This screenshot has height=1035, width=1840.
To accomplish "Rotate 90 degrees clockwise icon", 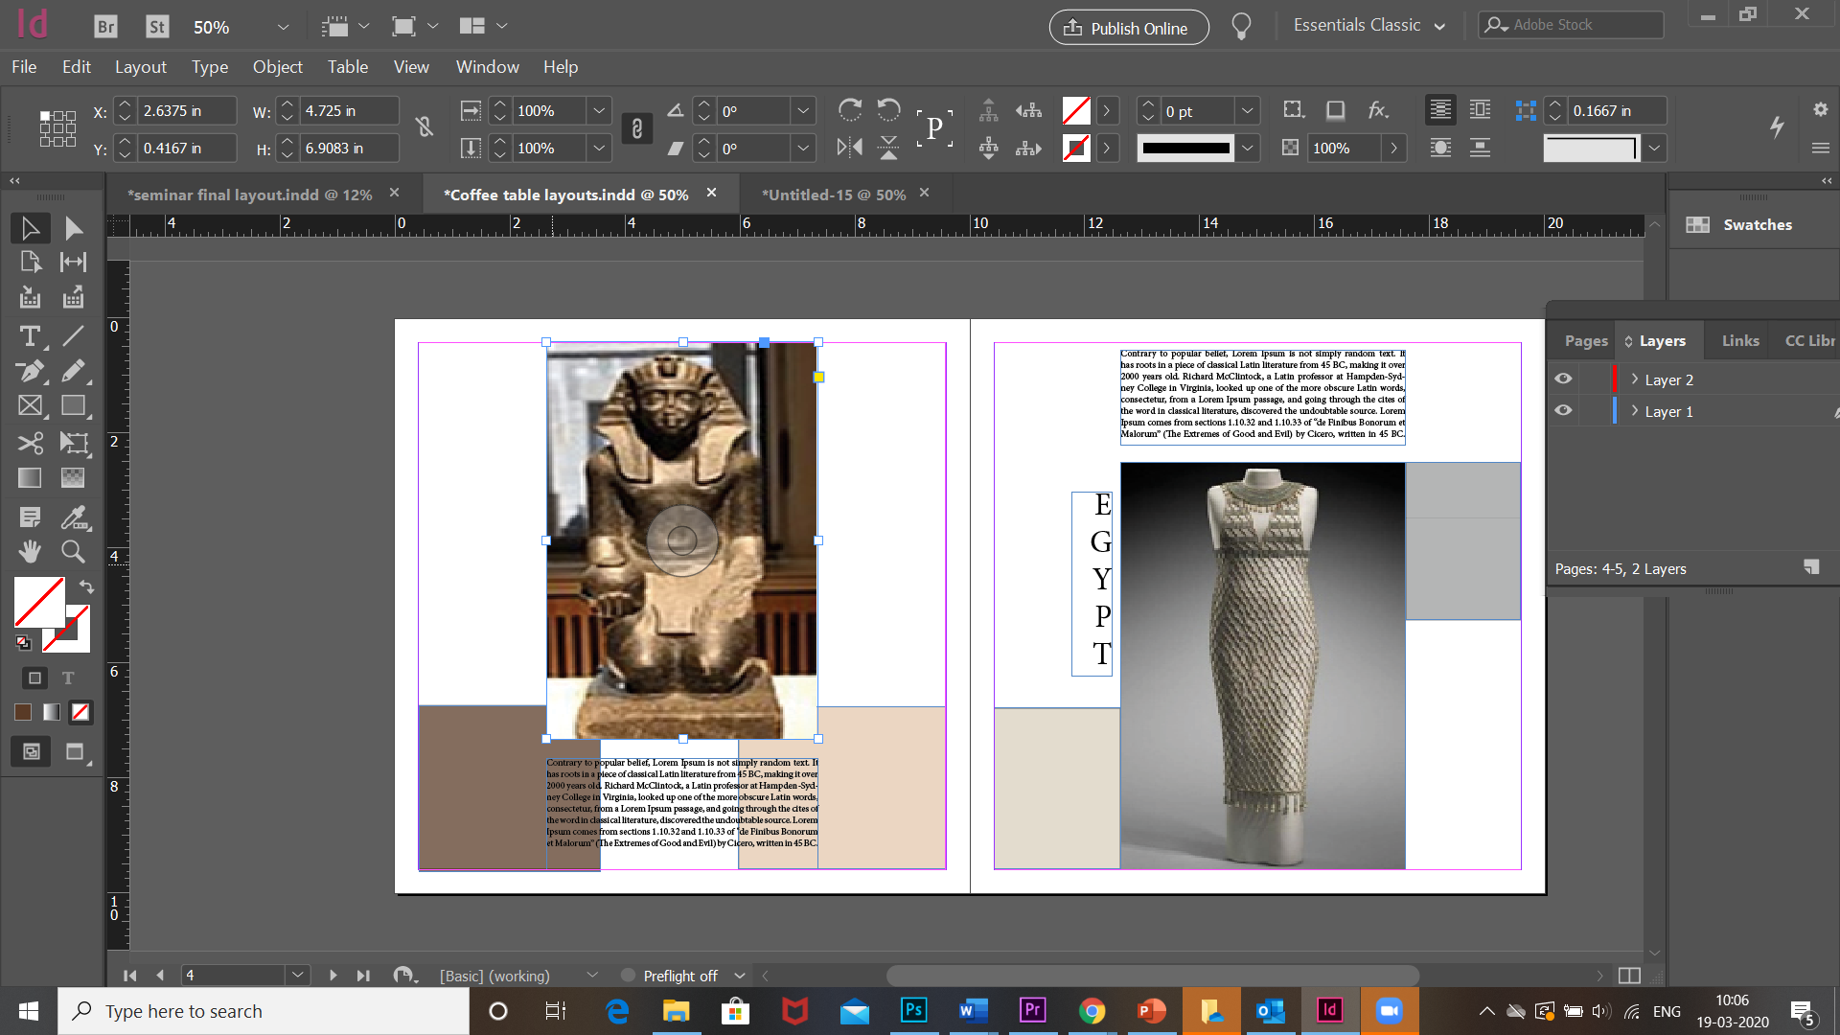I will (x=849, y=110).
